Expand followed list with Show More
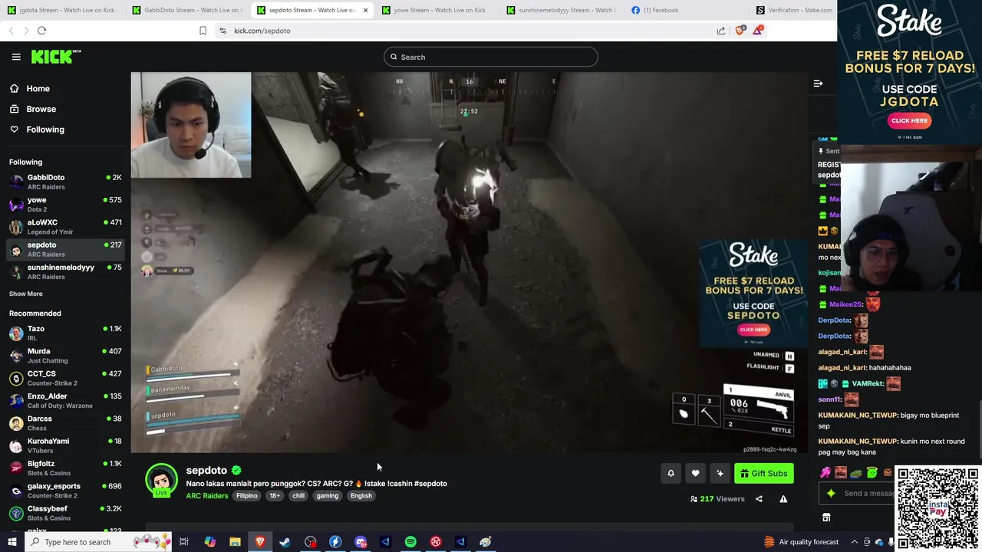The image size is (982, 552). coord(26,294)
